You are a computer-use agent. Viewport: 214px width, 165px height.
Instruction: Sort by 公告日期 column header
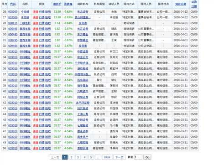tap(194, 4)
